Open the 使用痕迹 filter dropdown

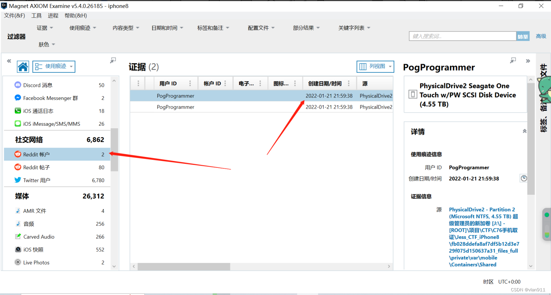point(83,28)
